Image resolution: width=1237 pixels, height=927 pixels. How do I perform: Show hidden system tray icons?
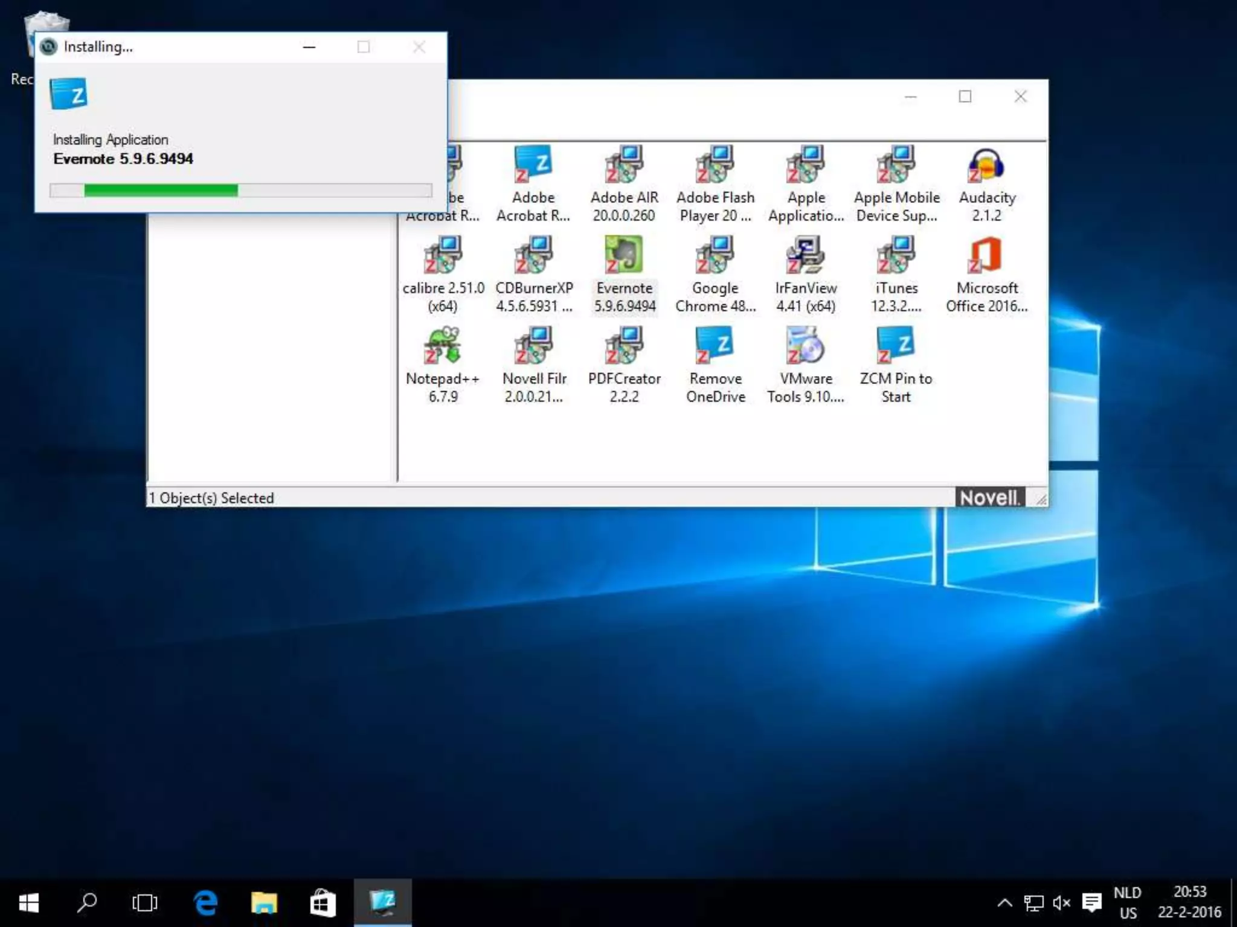(x=1004, y=903)
